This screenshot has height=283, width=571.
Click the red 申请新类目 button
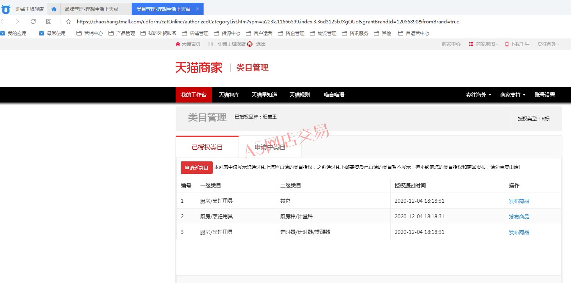pos(197,168)
